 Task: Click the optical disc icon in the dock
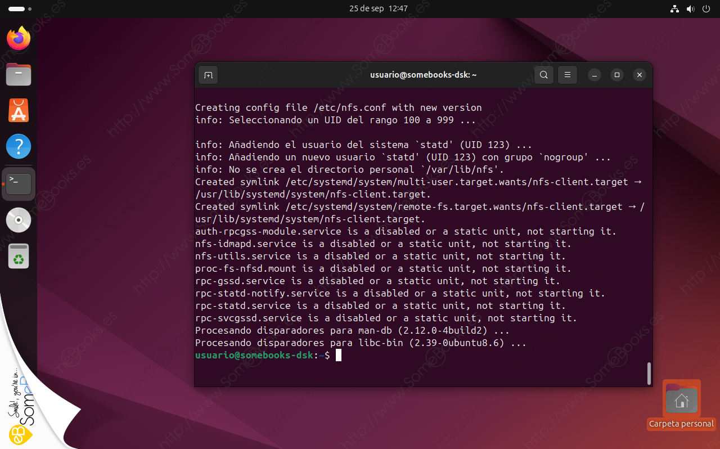pos(19,220)
